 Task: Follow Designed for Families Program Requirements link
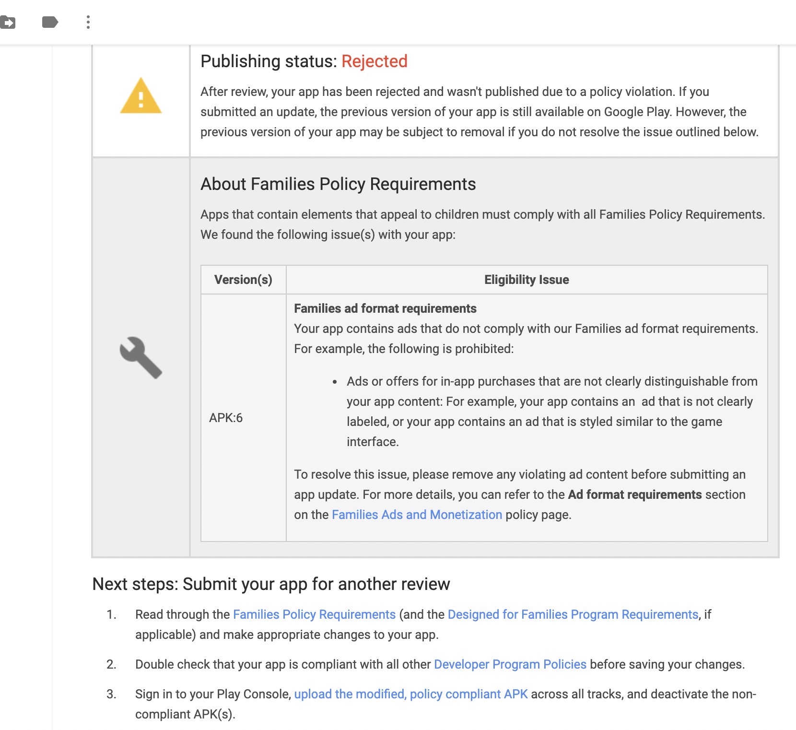(573, 614)
